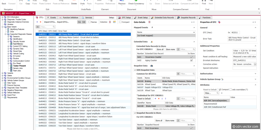Switch to the Function Inhibition tab

[x=70, y=17]
